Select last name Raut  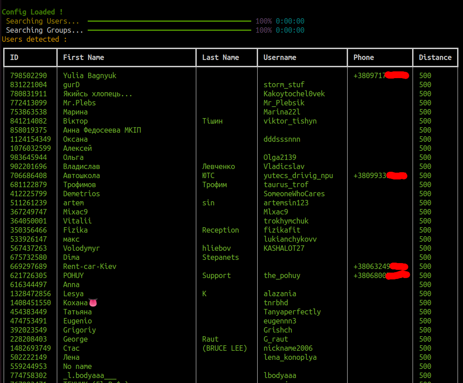coord(210,339)
